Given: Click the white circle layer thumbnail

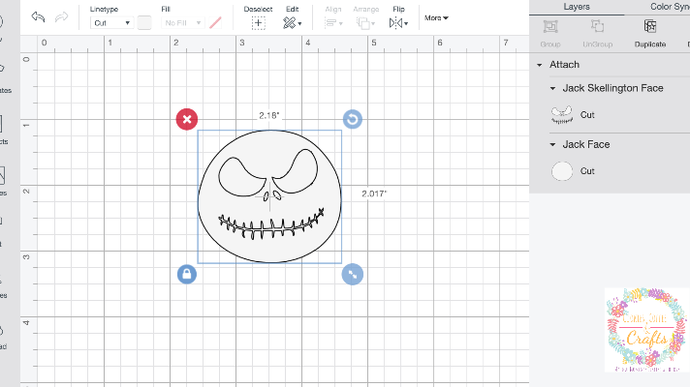Looking at the screenshot, I should point(562,171).
